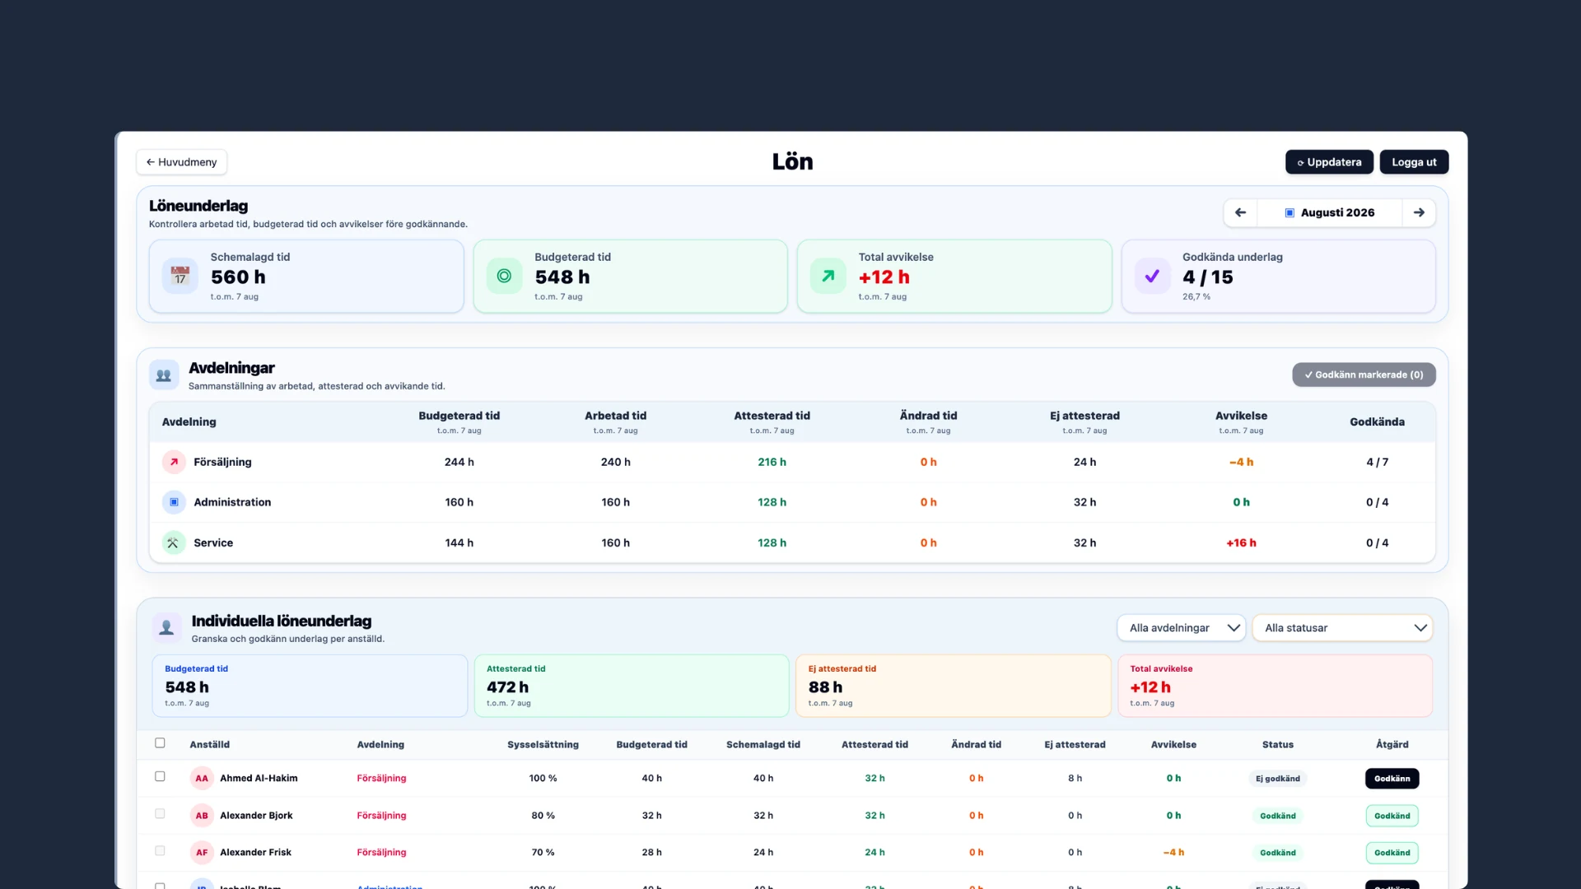Click the arrow icon in Total avvikelse card
This screenshot has width=1581, height=889.
pos(828,277)
